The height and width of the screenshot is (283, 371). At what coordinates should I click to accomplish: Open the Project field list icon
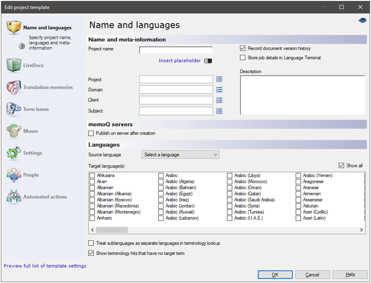tap(219, 79)
